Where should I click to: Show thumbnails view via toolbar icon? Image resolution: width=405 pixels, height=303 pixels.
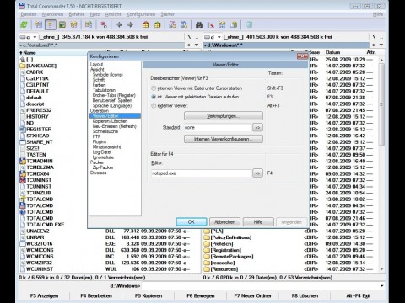pos(62,25)
